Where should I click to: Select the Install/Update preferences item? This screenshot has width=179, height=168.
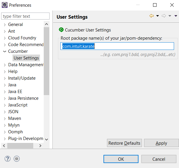tap(22, 78)
